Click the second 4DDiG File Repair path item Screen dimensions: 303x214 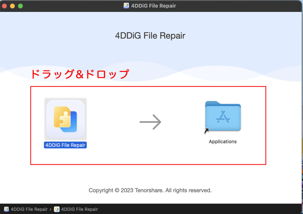76,209
